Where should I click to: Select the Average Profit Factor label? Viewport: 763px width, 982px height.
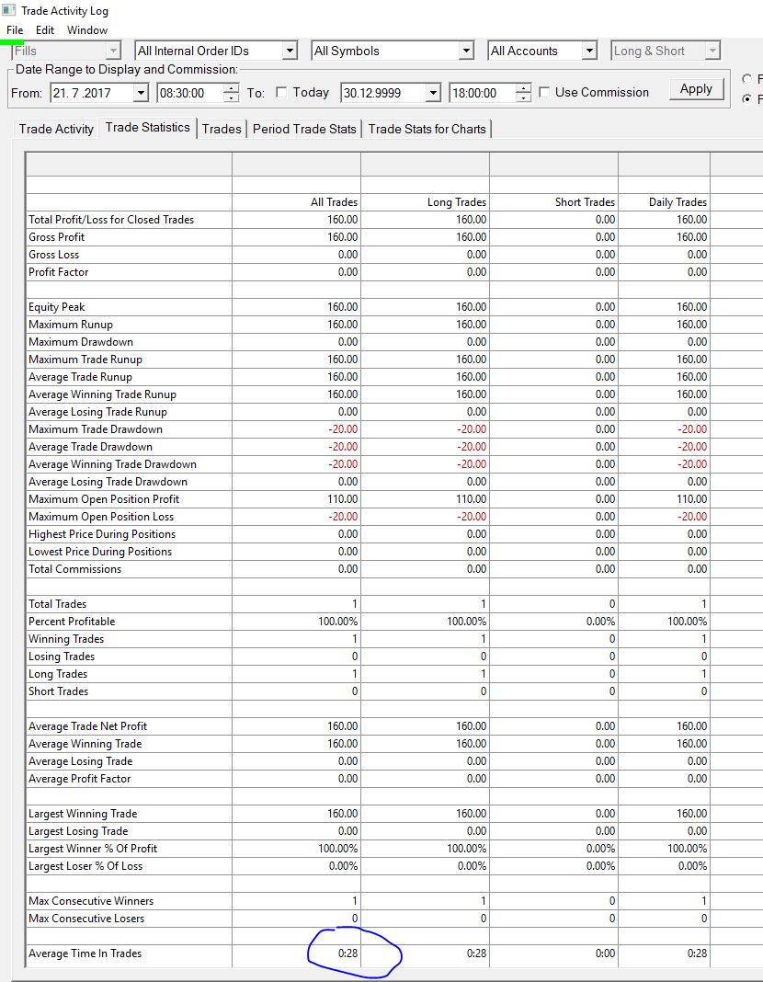(x=79, y=779)
